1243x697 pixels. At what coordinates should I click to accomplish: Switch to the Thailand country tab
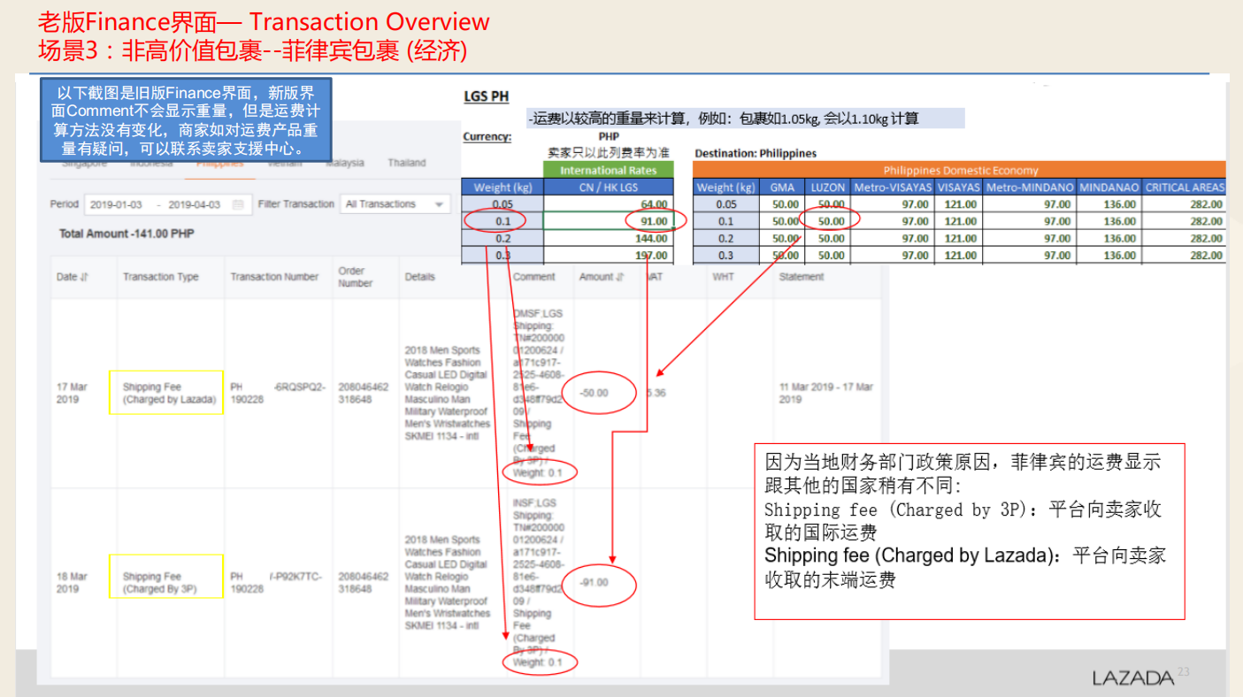coord(406,163)
